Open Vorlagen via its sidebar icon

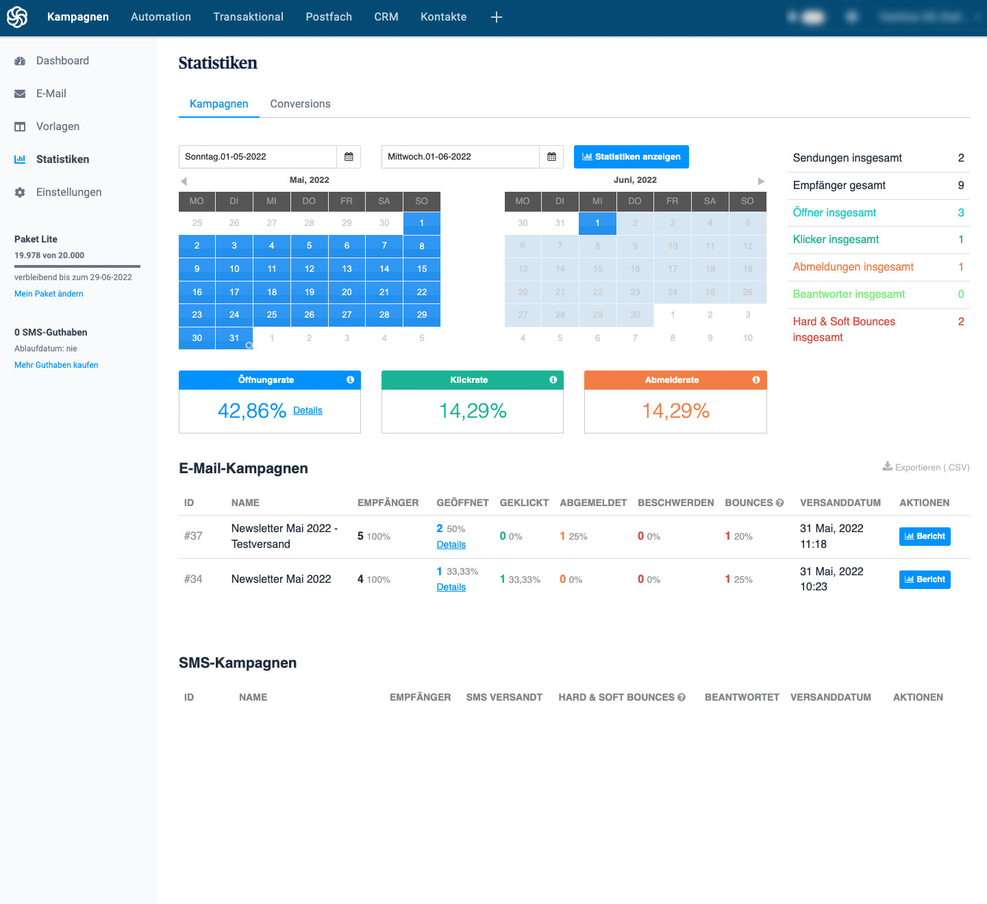[x=21, y=126]
